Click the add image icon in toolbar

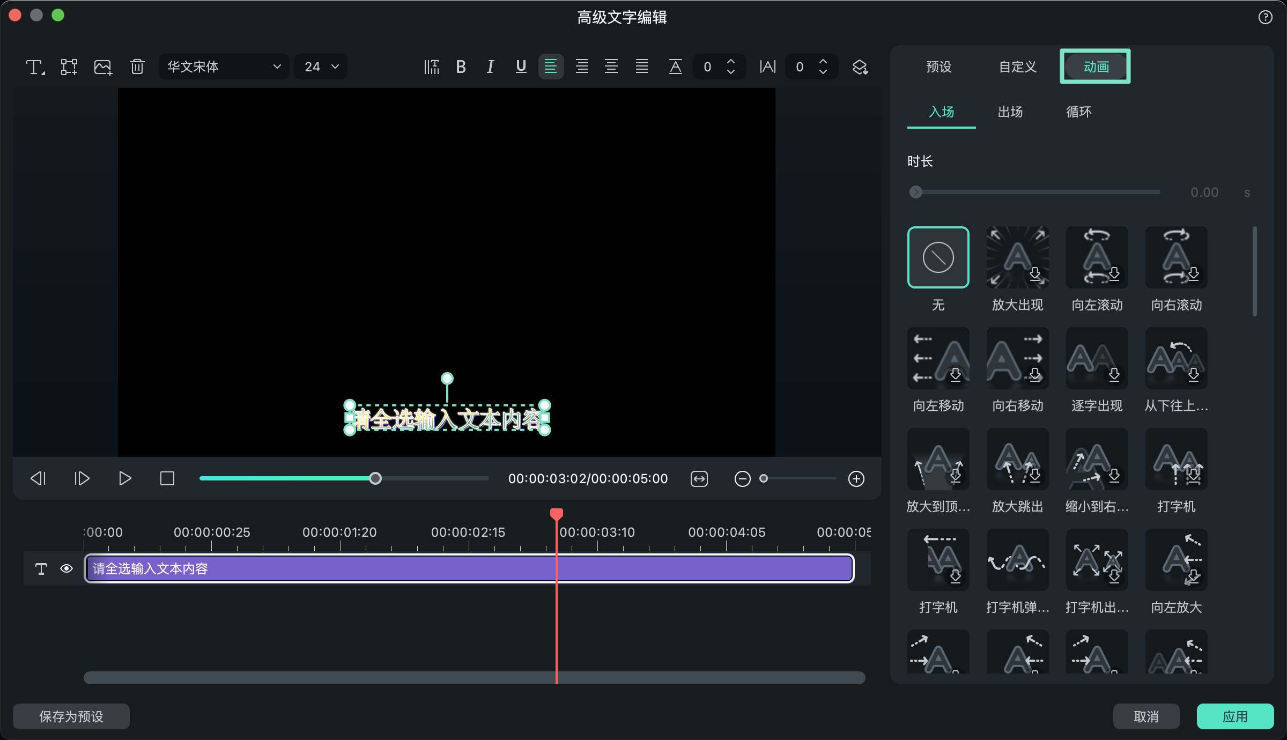pos(102,67)
